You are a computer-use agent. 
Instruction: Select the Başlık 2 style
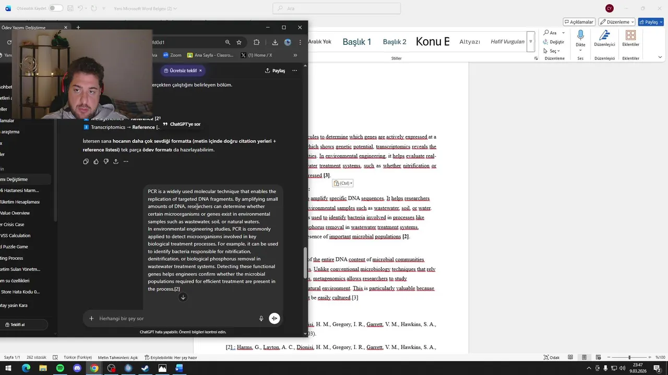(x=395, y=42)
